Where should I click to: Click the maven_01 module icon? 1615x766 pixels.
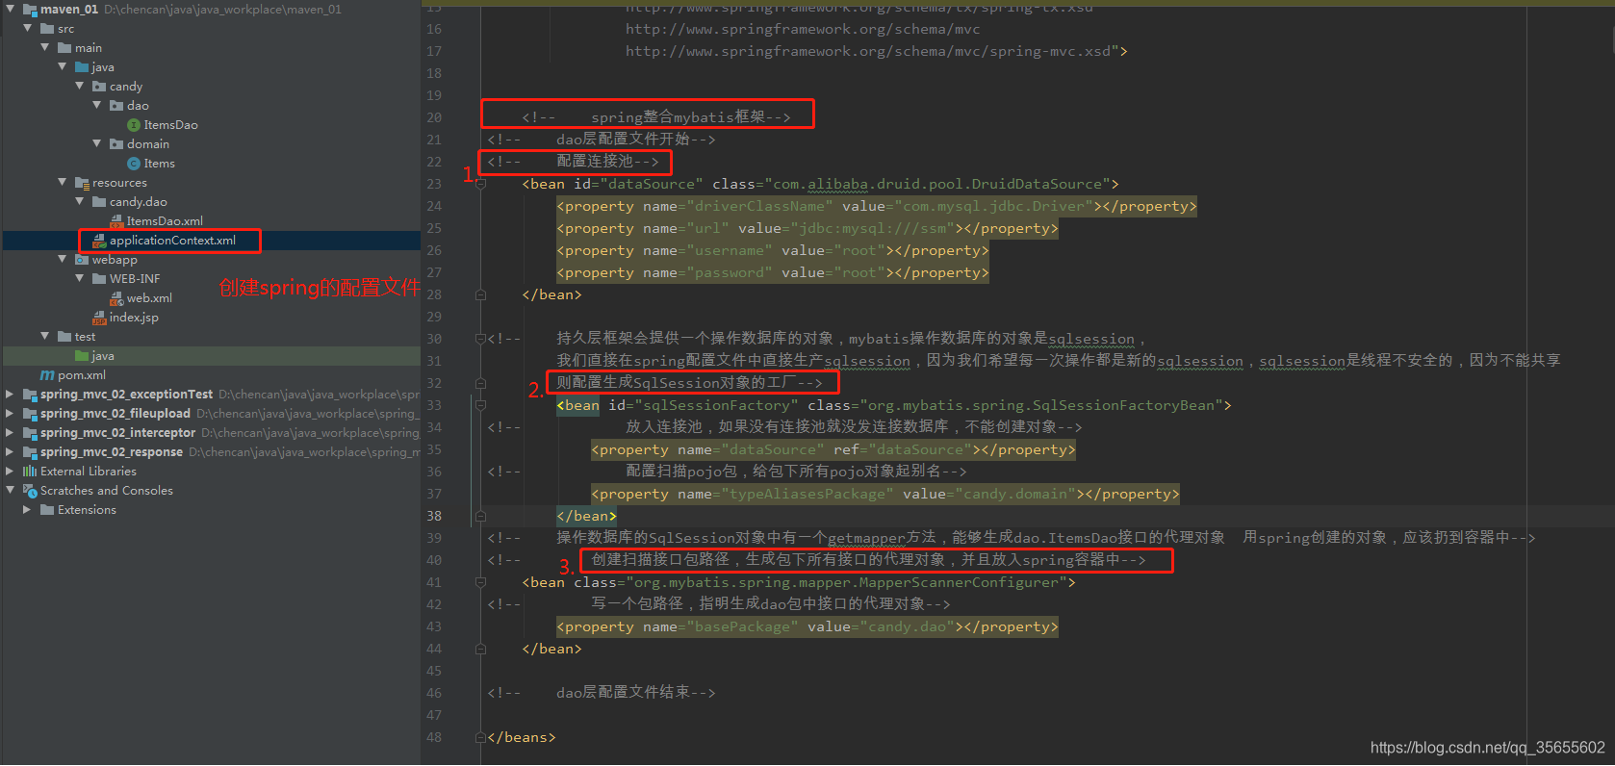tap(30, 10)
